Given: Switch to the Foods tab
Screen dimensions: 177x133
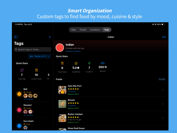Looking at the screenshot, I should (x=83, y=30).
